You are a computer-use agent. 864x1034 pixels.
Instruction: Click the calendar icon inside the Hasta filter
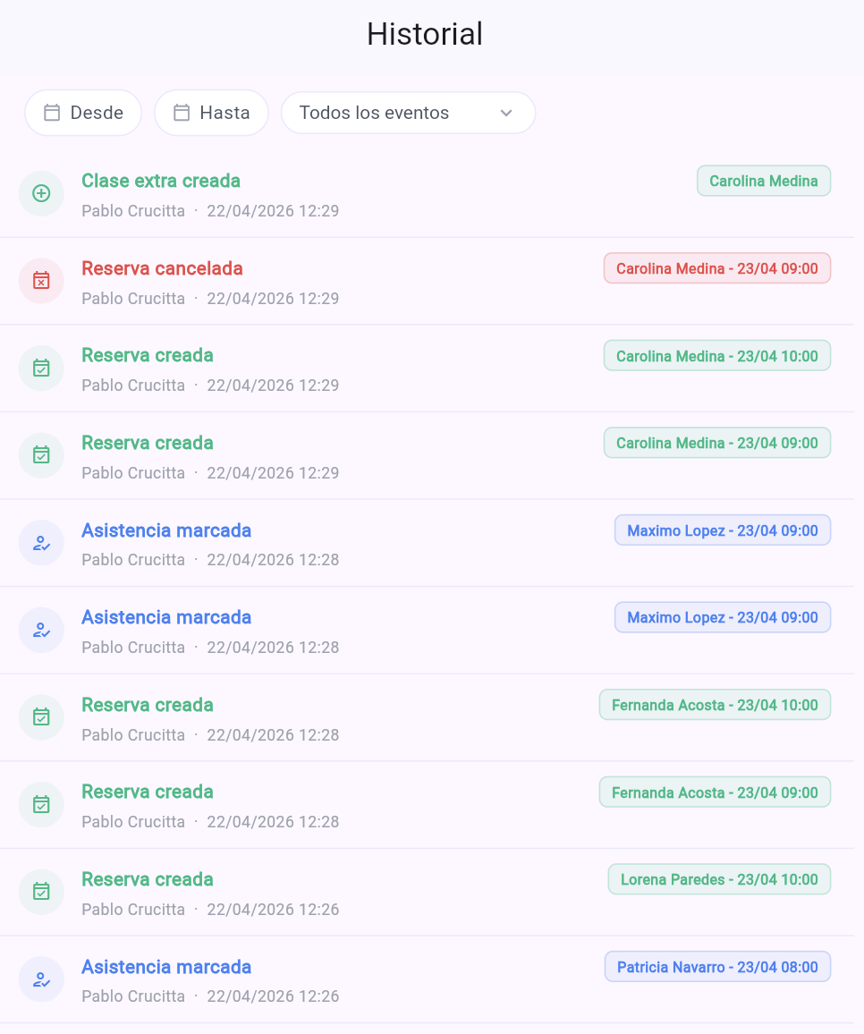point(181,112)
